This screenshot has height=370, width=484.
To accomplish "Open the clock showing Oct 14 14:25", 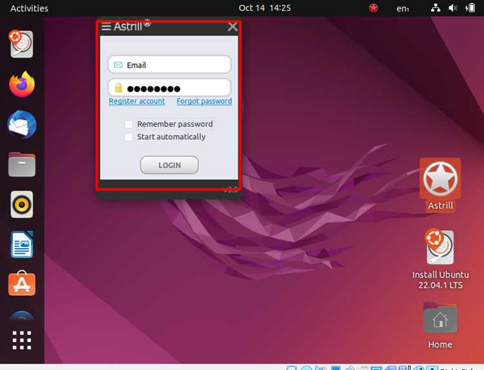I will coord(265,8).
